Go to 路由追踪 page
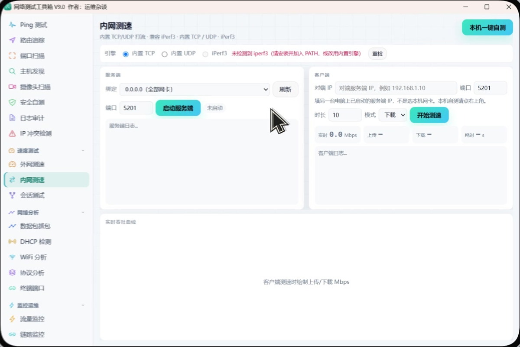The height and width of the screenshot is (347, 520). [x=46, y=40]
